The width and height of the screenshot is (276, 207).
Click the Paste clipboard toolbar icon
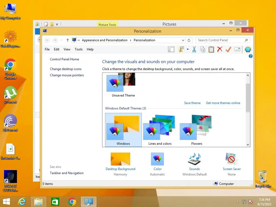pos(211,50)
